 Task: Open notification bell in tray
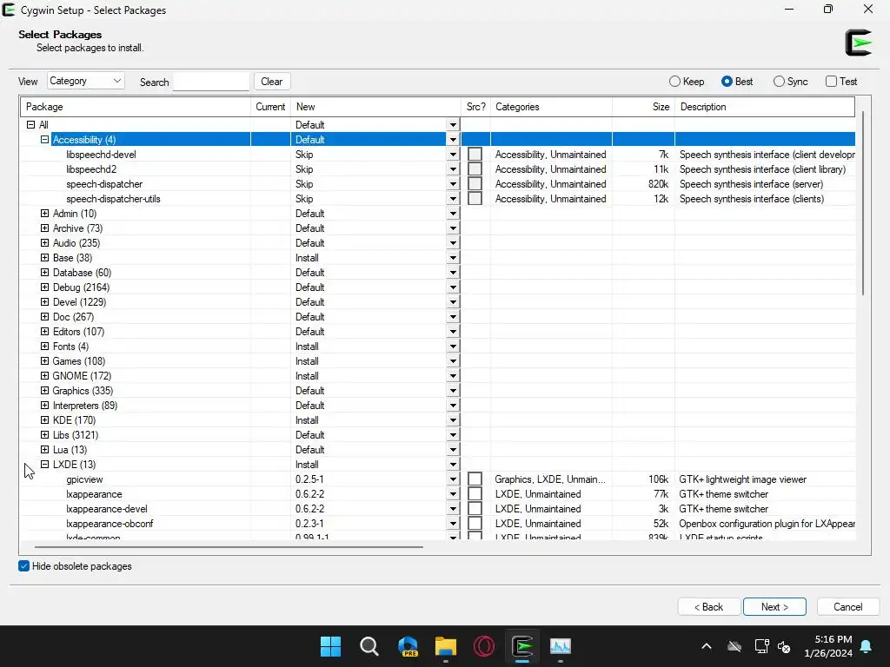coord(867,646)
